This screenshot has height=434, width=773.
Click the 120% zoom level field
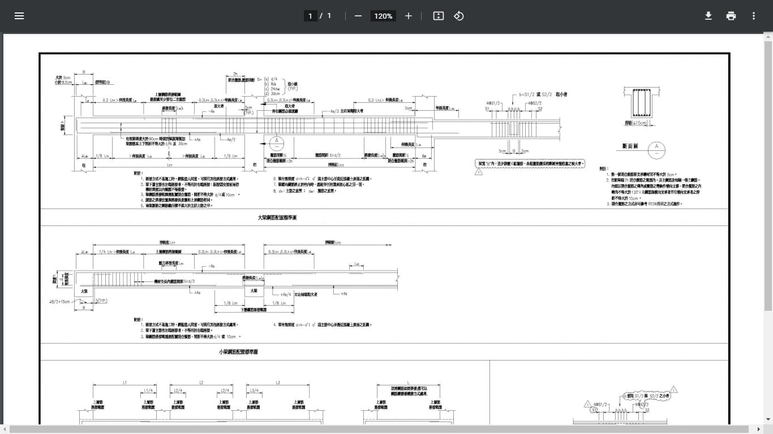point(383,16)
